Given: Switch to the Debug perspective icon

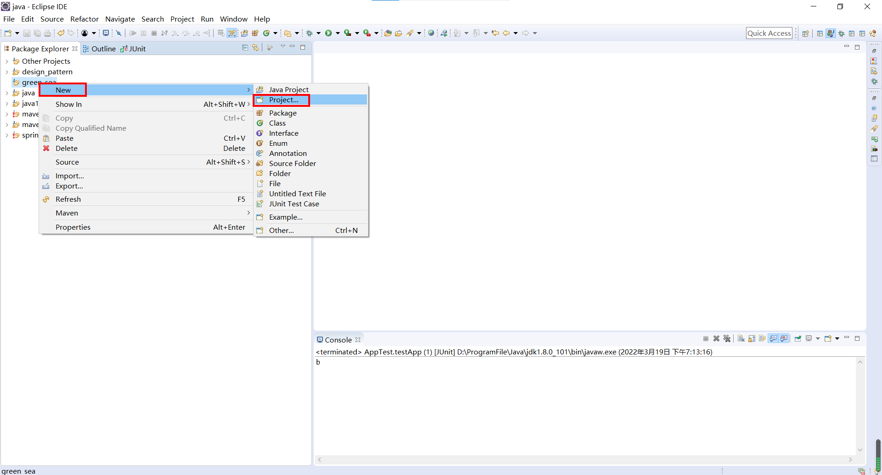Looking at the screenshot, I should click(841, 33).
